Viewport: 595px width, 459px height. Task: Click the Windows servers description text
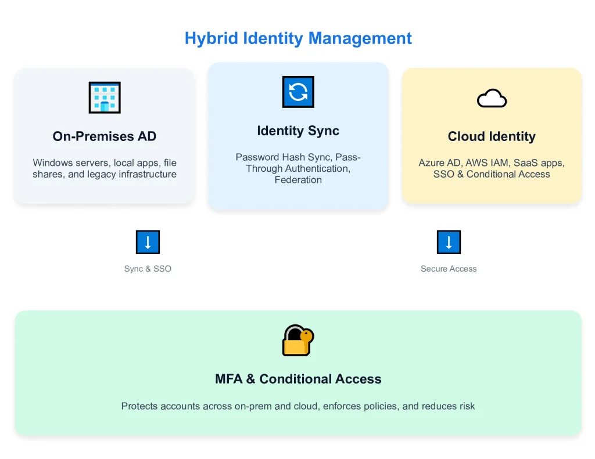coord(105,168)
